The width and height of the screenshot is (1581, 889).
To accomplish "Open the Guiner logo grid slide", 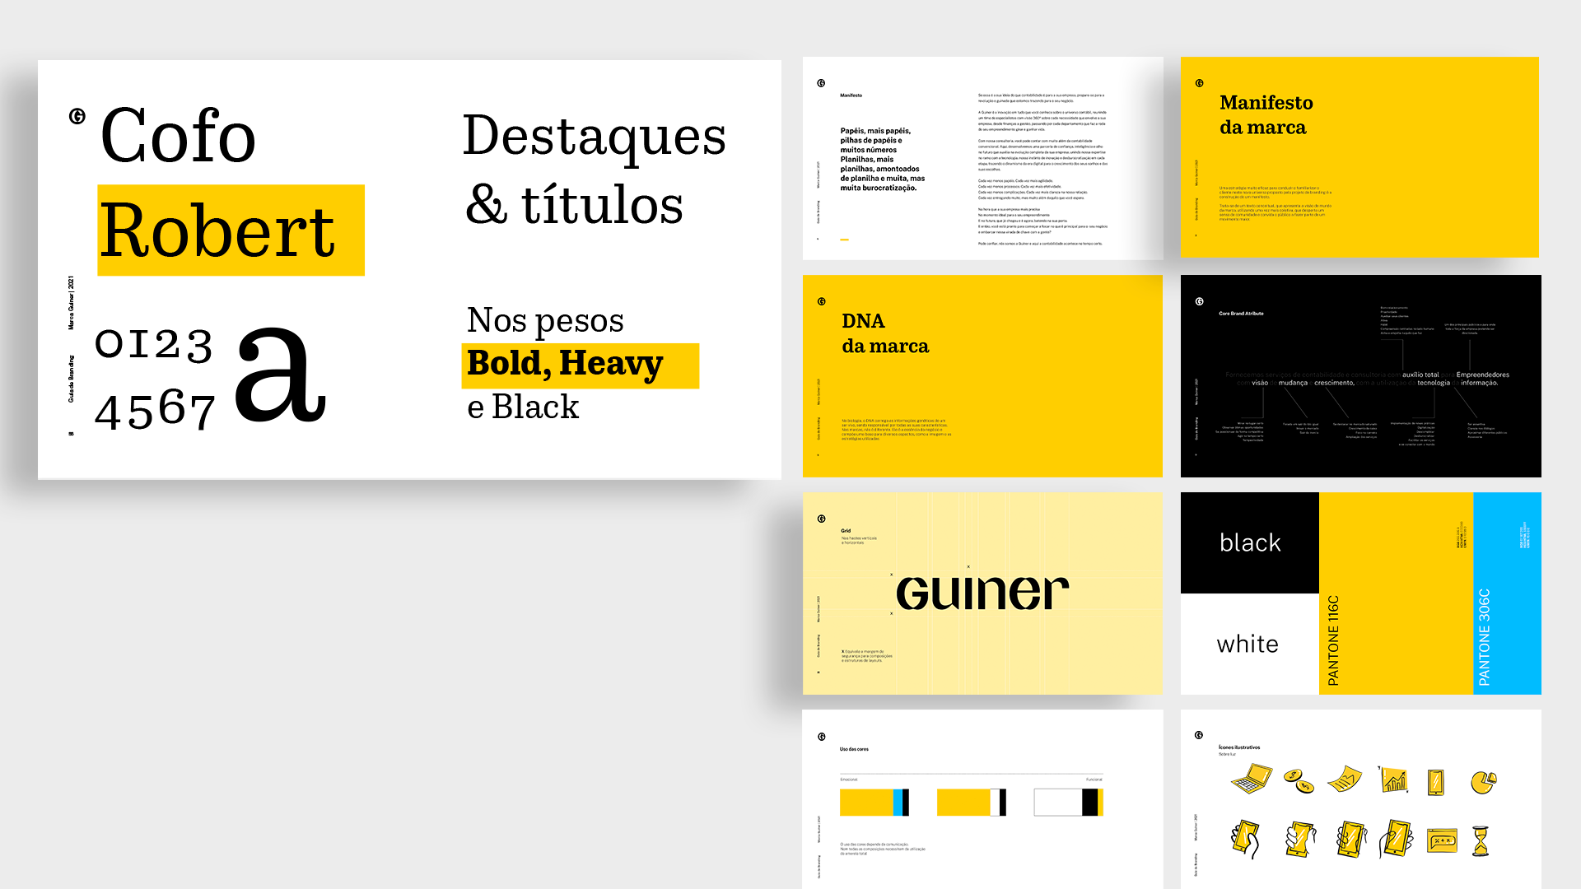I will tap(982, 593).
